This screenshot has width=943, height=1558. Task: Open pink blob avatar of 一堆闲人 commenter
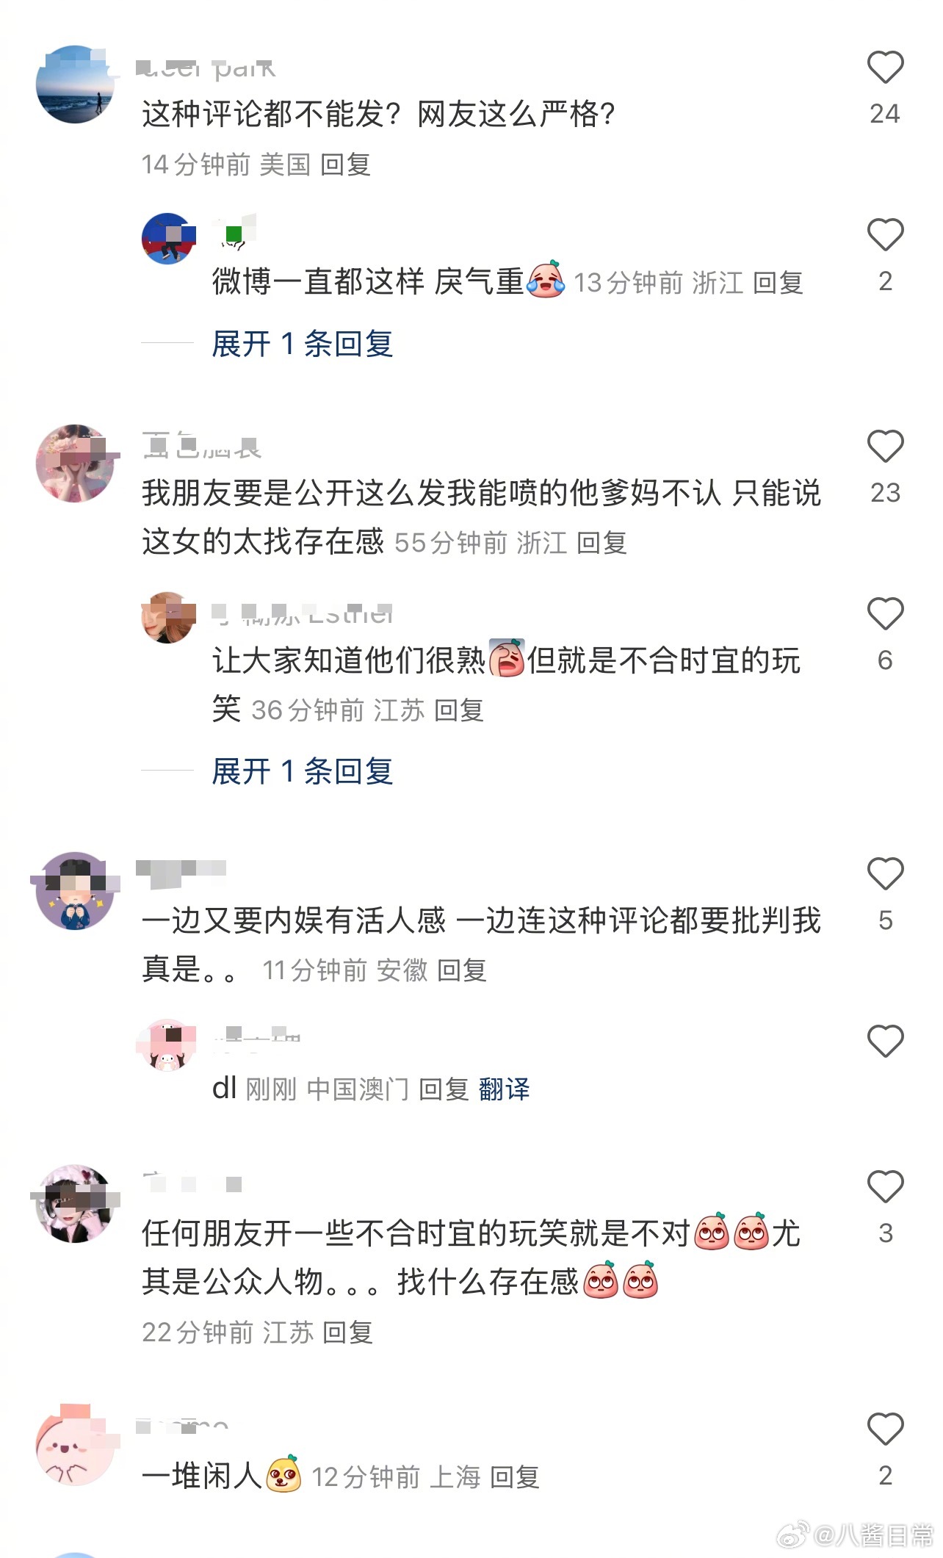[x=75, y=1446]
